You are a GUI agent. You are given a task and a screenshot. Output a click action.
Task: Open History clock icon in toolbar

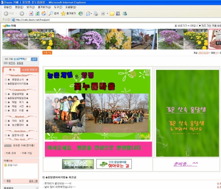coord(80,14)
